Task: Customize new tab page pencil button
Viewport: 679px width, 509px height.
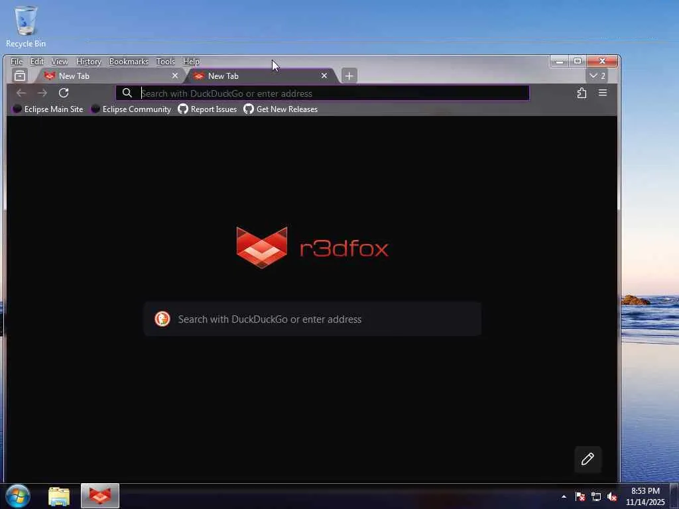Action: (x=587, y=459)
